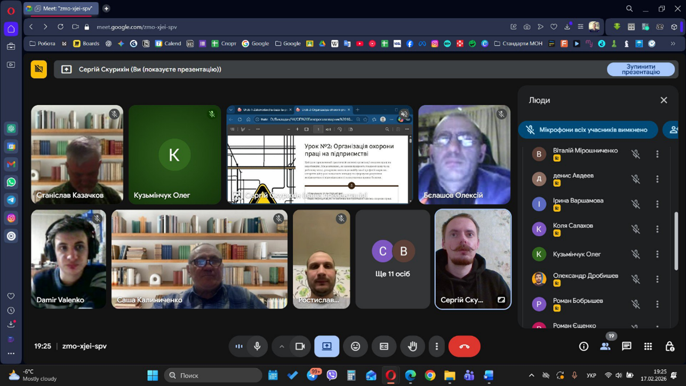Click the red leave call button
Viewport: 686px width, 386px height.
(464, 346)
